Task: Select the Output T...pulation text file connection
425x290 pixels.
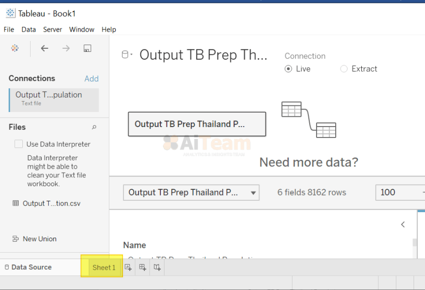Action: click(x=54, y=100)
